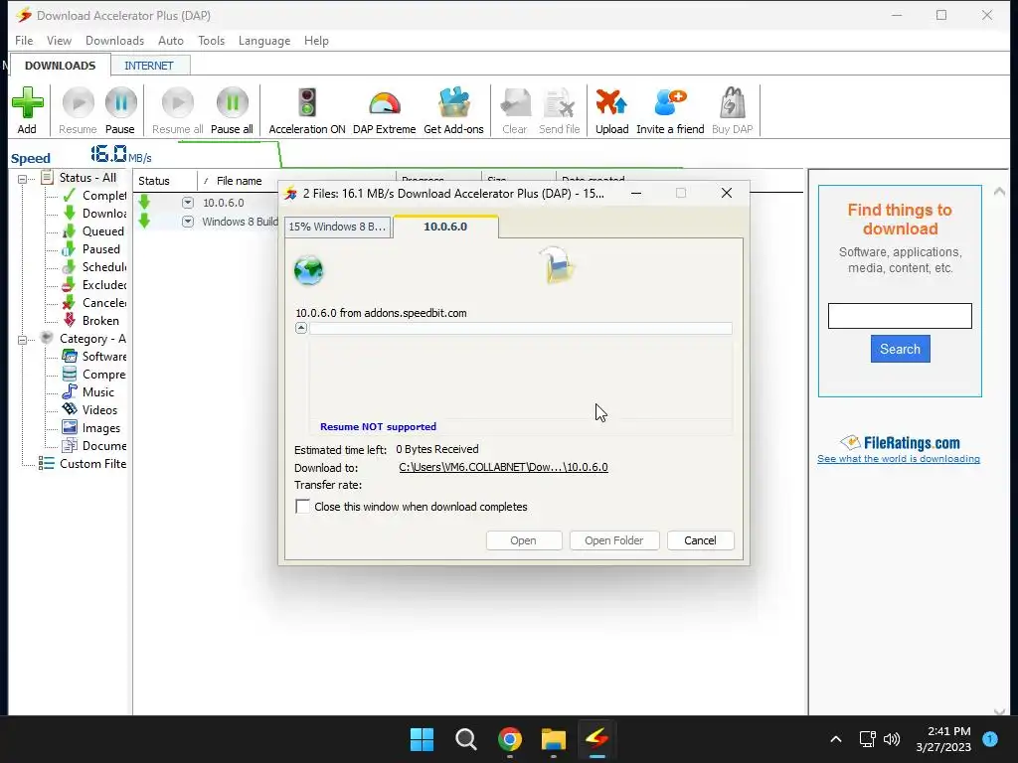Click the Open button in dialog
The height and width of the screenshot is (763, 1018).
point(523,540)
